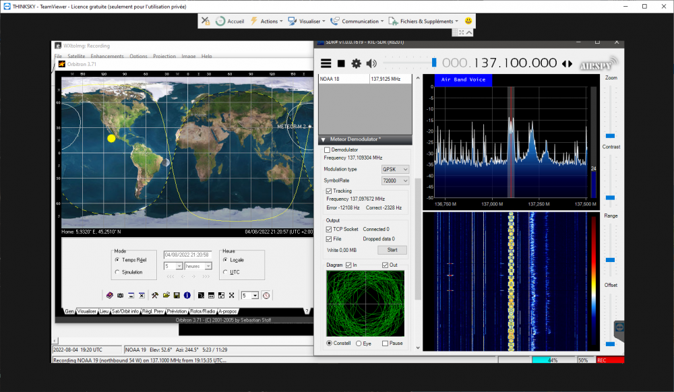The image size is (674, 392).
Task: Click the Zoom slider handle in SDR#
Action: coord(610,135)
